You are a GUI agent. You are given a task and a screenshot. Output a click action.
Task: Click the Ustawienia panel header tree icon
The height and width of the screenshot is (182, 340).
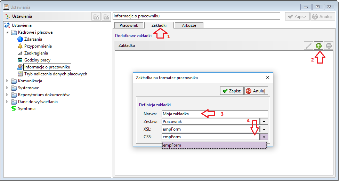(x=8, y=16)
